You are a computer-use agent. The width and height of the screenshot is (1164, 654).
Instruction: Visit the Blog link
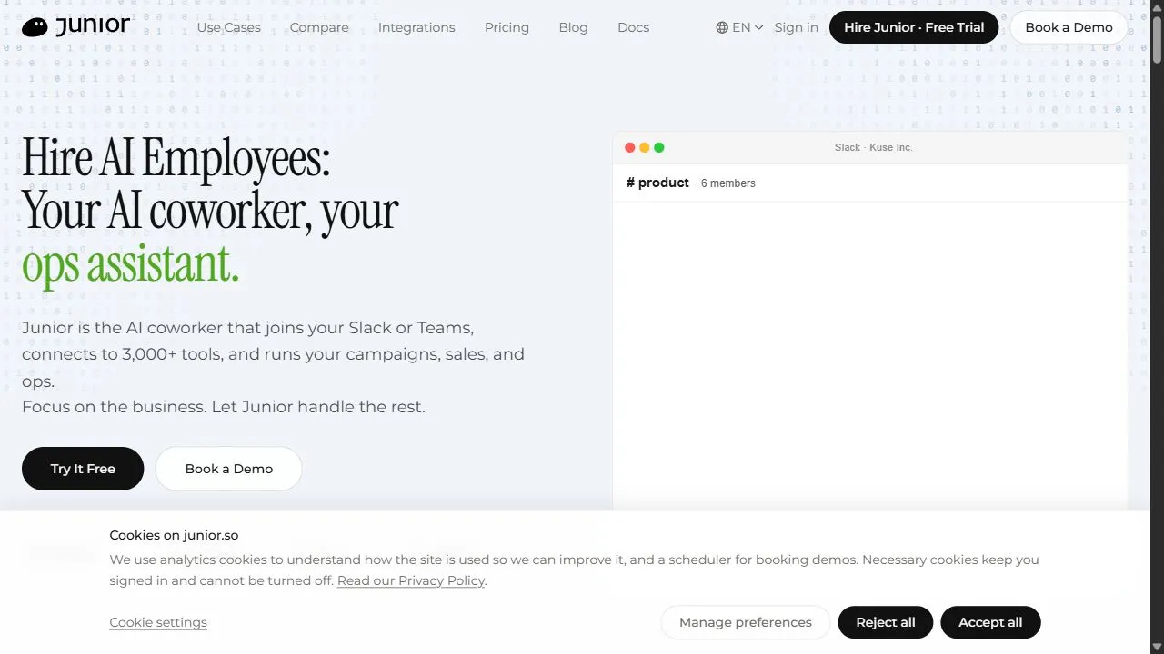(x=573, y=27)
